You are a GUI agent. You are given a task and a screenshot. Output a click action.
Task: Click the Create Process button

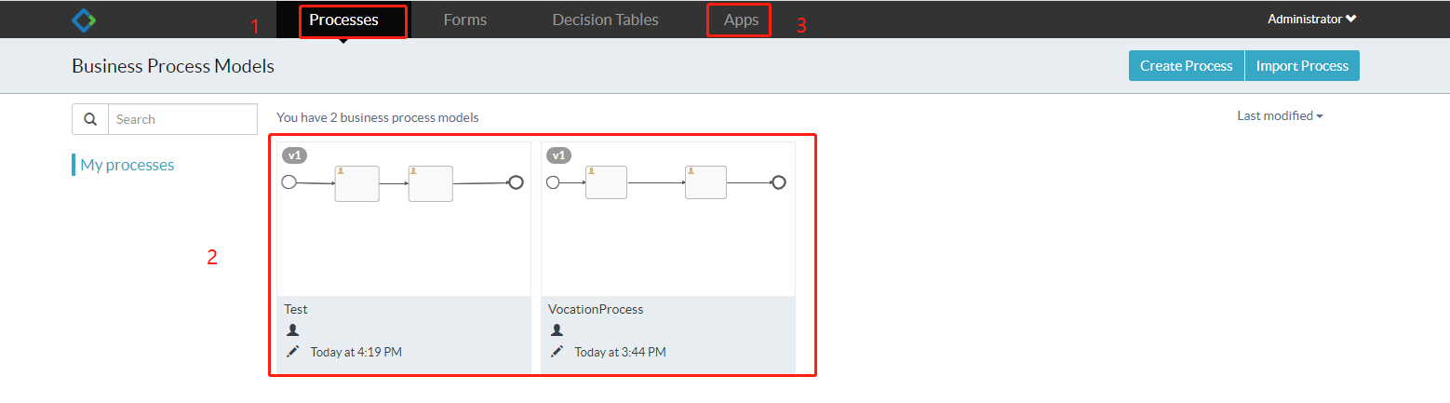click(1187, 66)
